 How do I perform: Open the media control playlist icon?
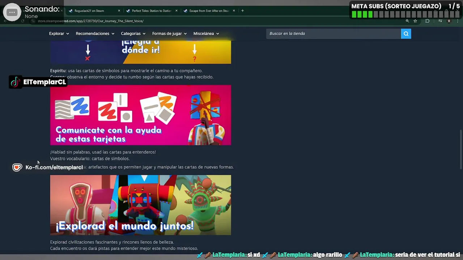[440, 21]
